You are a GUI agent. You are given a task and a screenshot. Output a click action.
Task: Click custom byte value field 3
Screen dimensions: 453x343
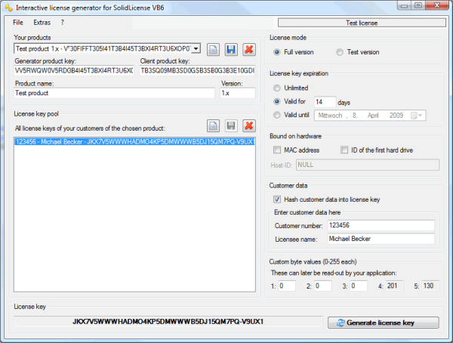(x=359, y=286)
